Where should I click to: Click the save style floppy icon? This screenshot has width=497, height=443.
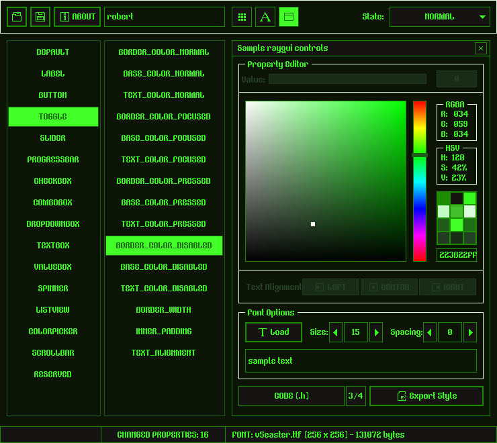click(40, 17)
